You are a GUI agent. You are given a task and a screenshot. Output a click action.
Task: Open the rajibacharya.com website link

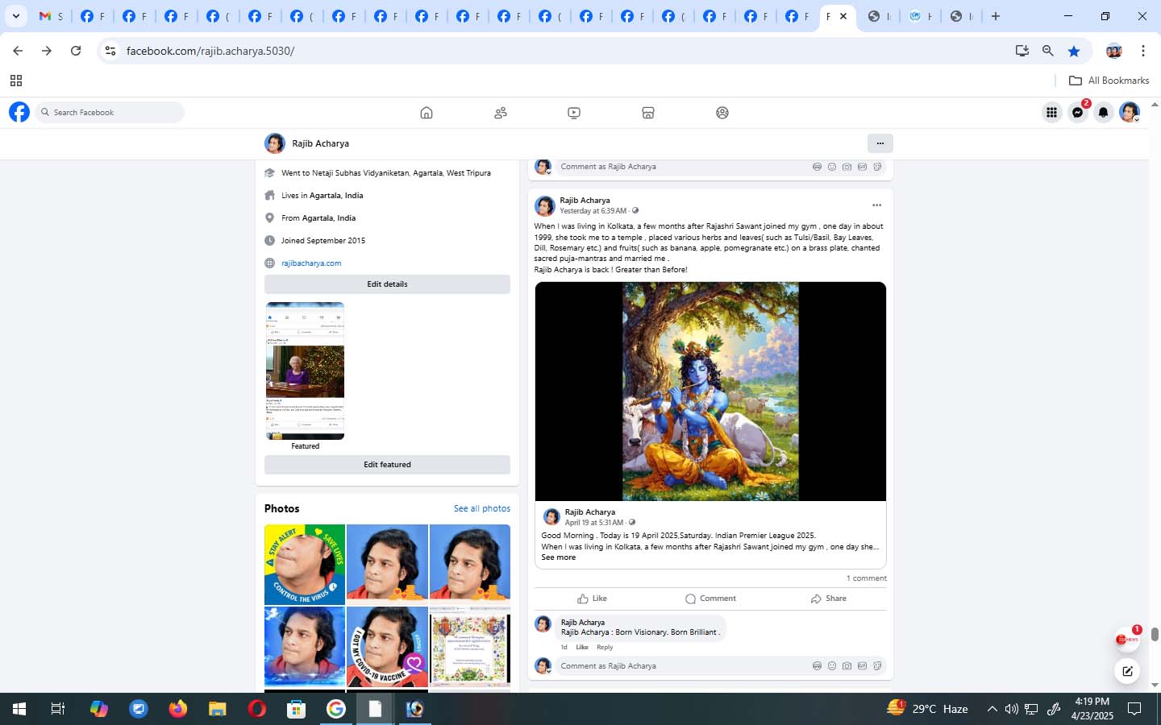point(311,263)
